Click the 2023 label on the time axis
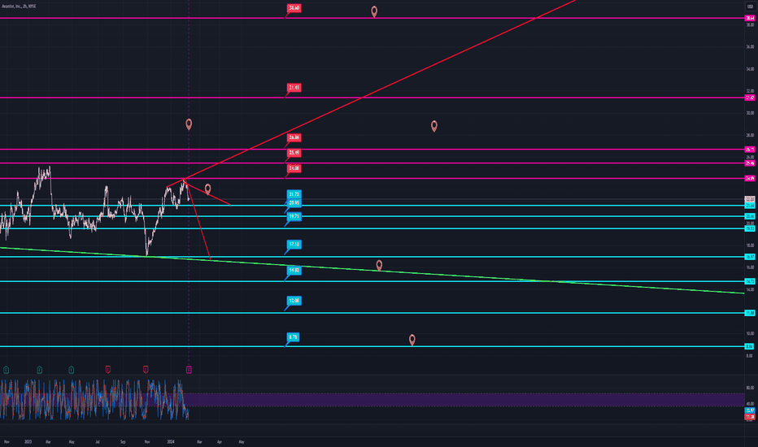 [x=28, y=441]
